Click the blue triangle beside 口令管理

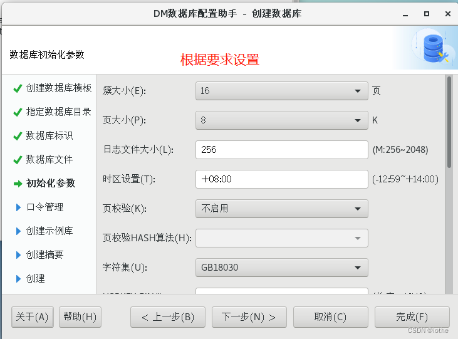(x=18, y=207)
